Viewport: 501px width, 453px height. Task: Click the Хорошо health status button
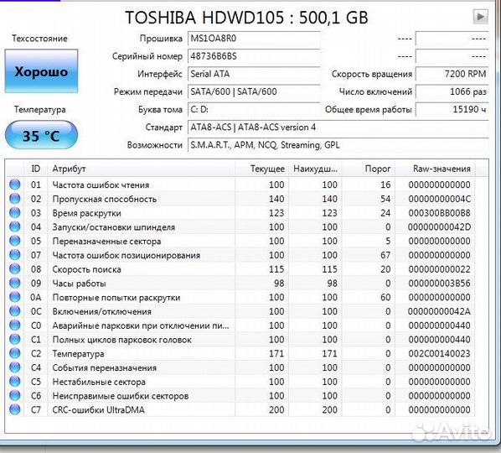pos(41,71)
